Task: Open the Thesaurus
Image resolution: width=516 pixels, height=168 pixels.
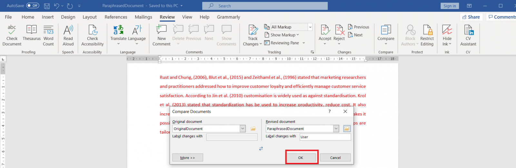Action: [32, 33]
